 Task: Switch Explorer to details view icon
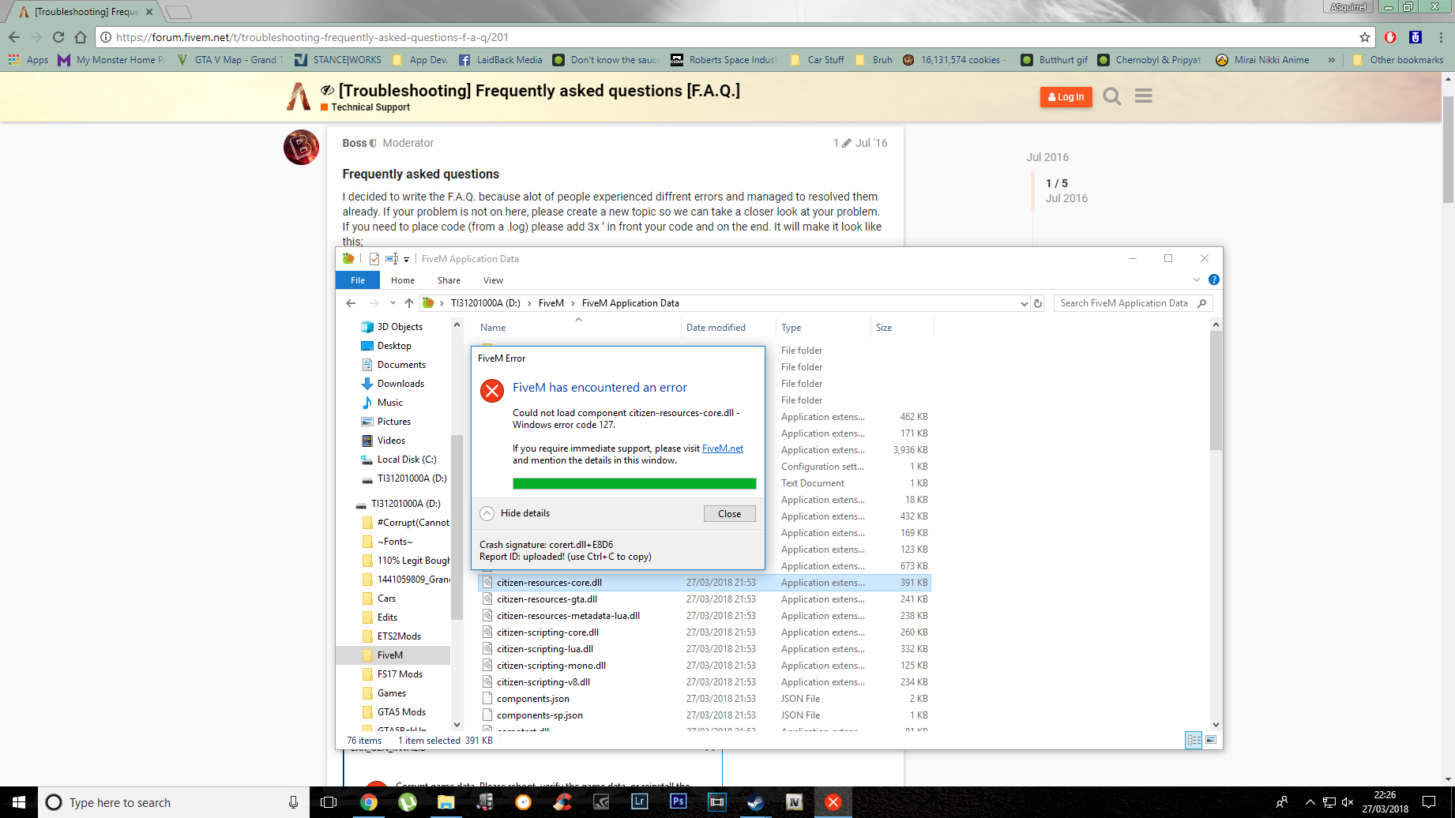point(1194,740)
